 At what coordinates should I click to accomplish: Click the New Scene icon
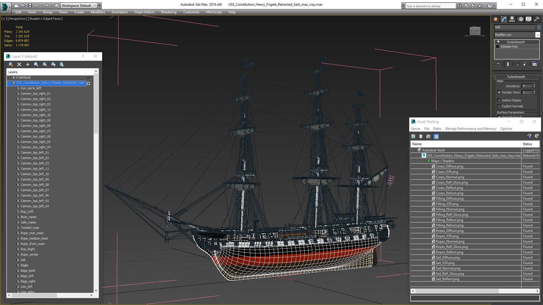point(16,5)
